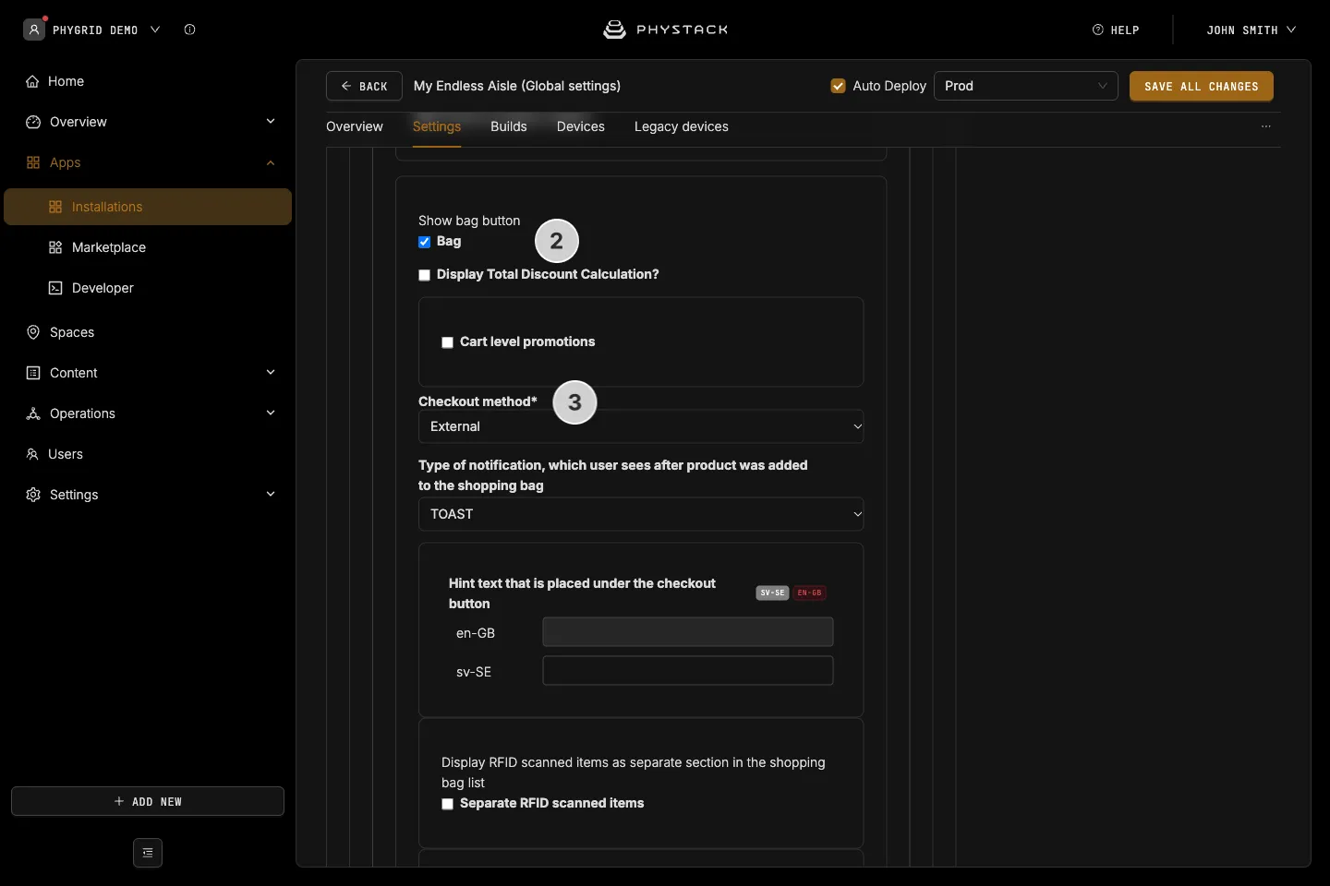Screen dimensions: 1330x886
Task: Switch to the Legacy devices tab
Action: coord(682,126)
